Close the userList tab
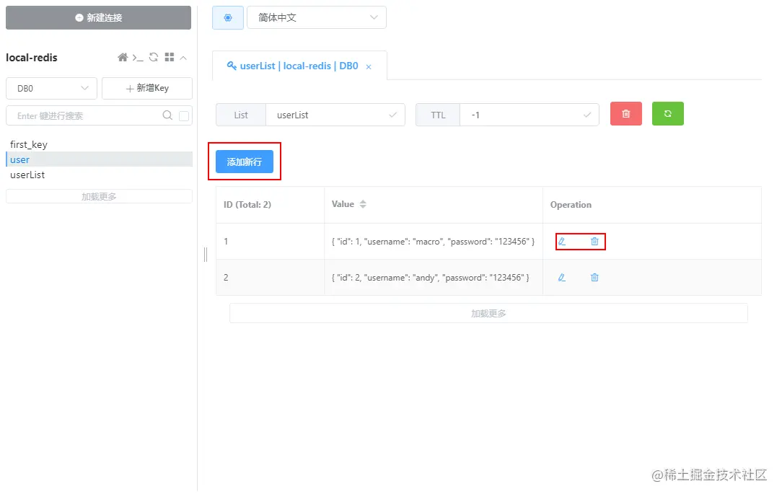 click(x=369, y=67)
